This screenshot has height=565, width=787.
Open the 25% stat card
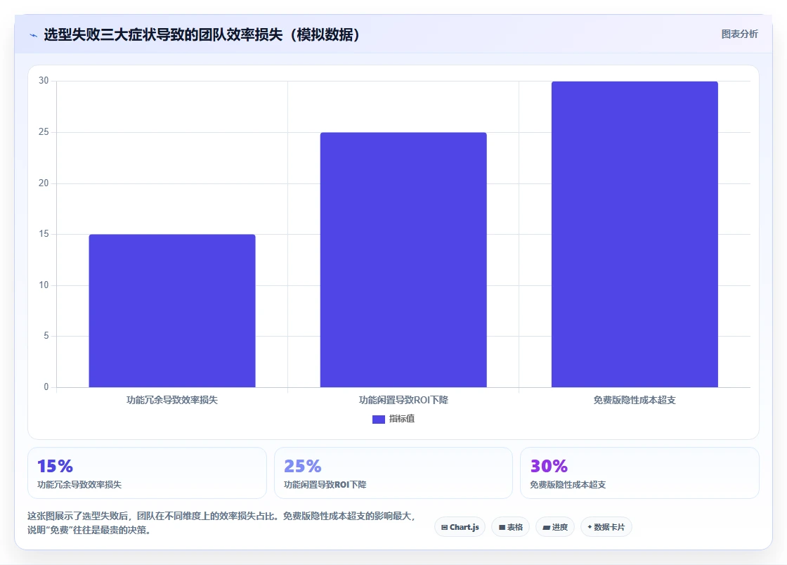tap(393, 473)
